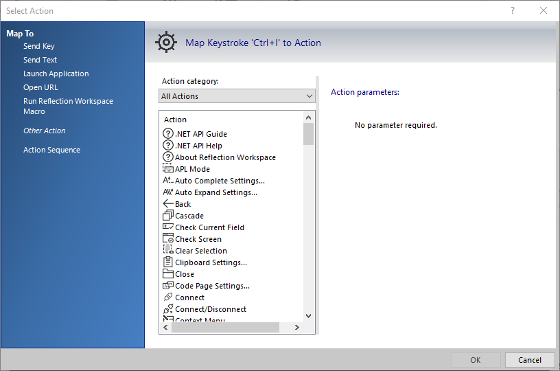
Task: Click the Cancel button
Action: 530,360
